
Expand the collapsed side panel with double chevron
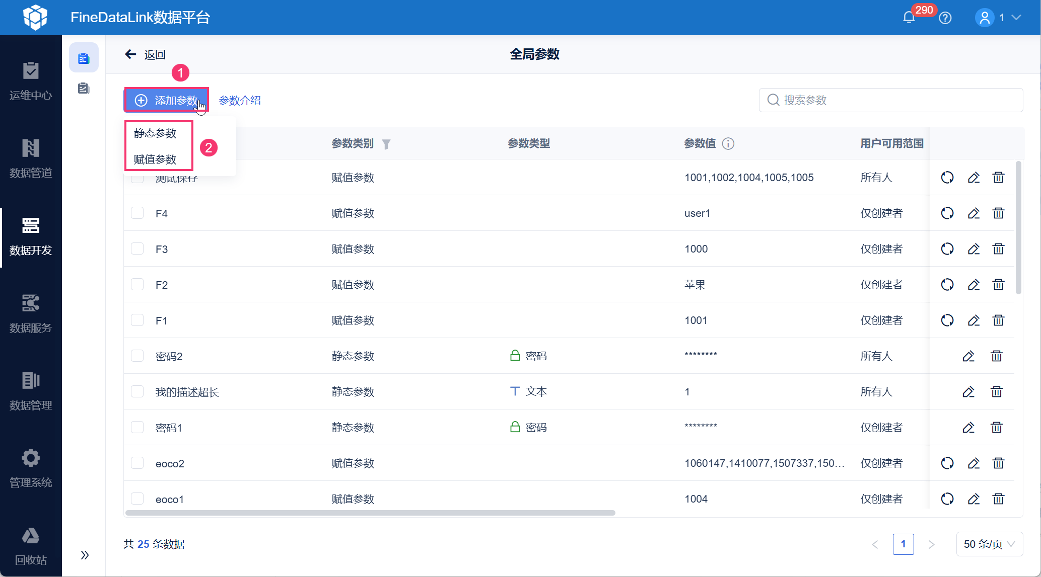85,555
